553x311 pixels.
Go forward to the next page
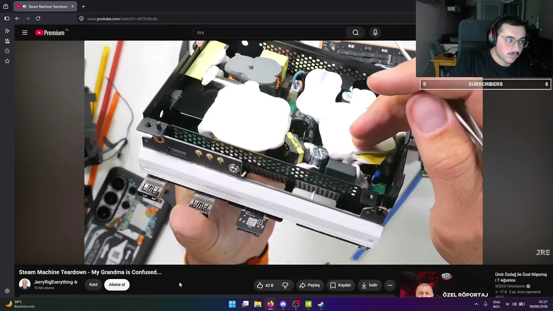(x=28, y=19)
